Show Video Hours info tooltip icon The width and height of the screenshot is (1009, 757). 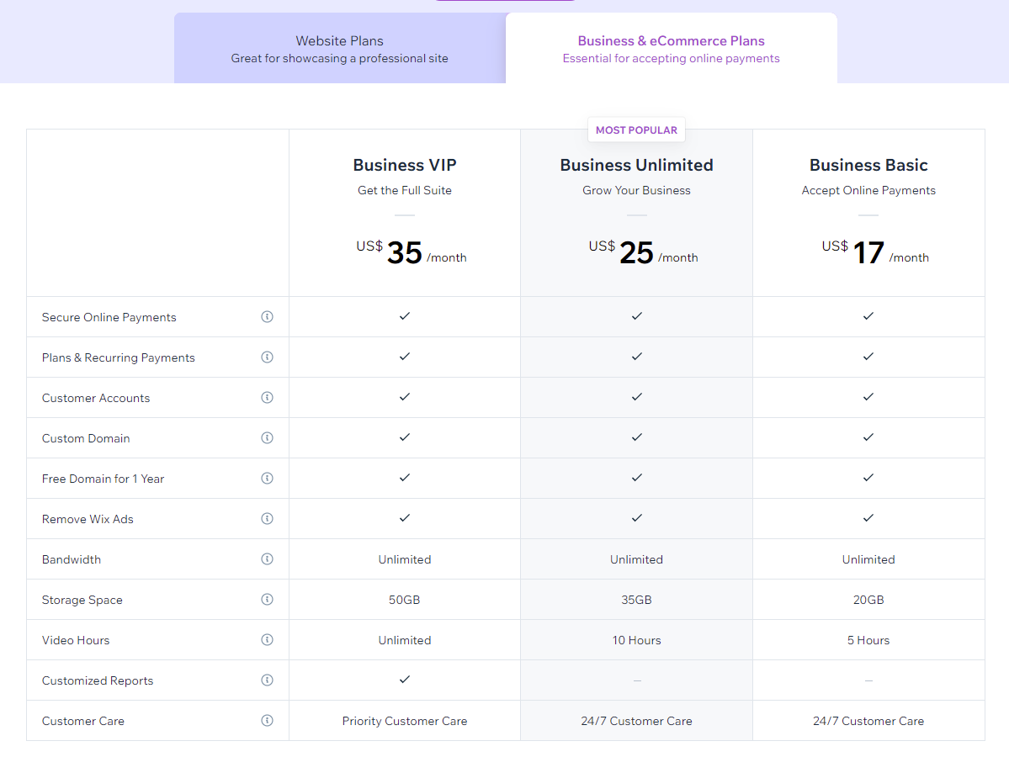[267, 640]
